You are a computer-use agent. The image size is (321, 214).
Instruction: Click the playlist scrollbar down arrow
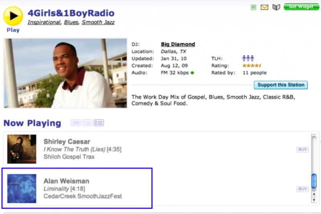tap(314, 200)
